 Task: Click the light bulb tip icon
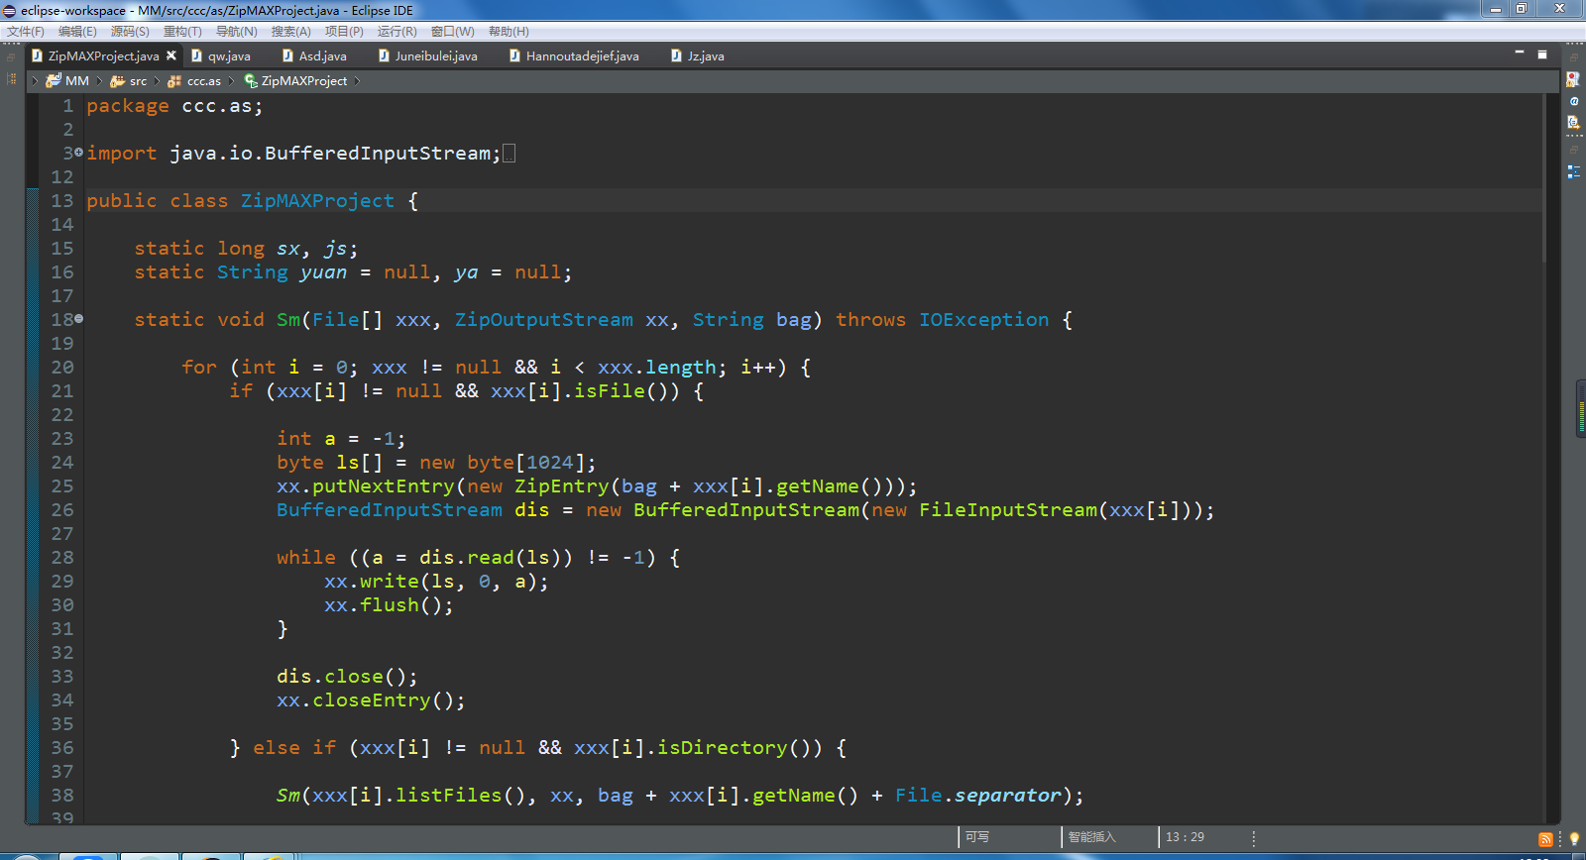coord(1574,839)
